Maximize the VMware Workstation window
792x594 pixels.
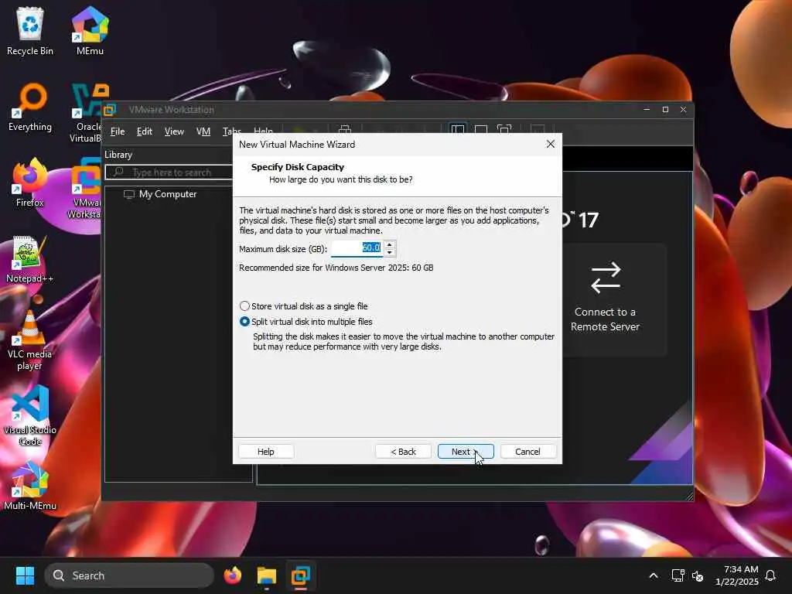[665, 110]
